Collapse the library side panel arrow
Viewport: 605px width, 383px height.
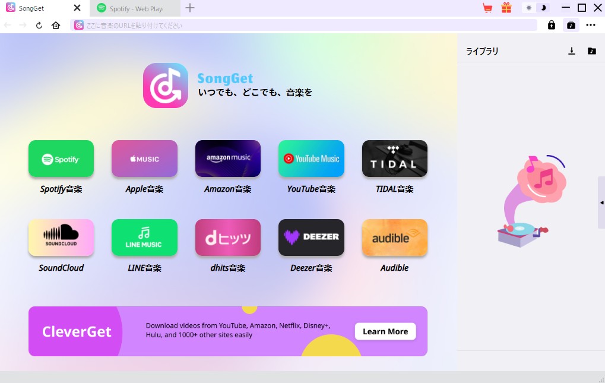[x=601, y=202]
